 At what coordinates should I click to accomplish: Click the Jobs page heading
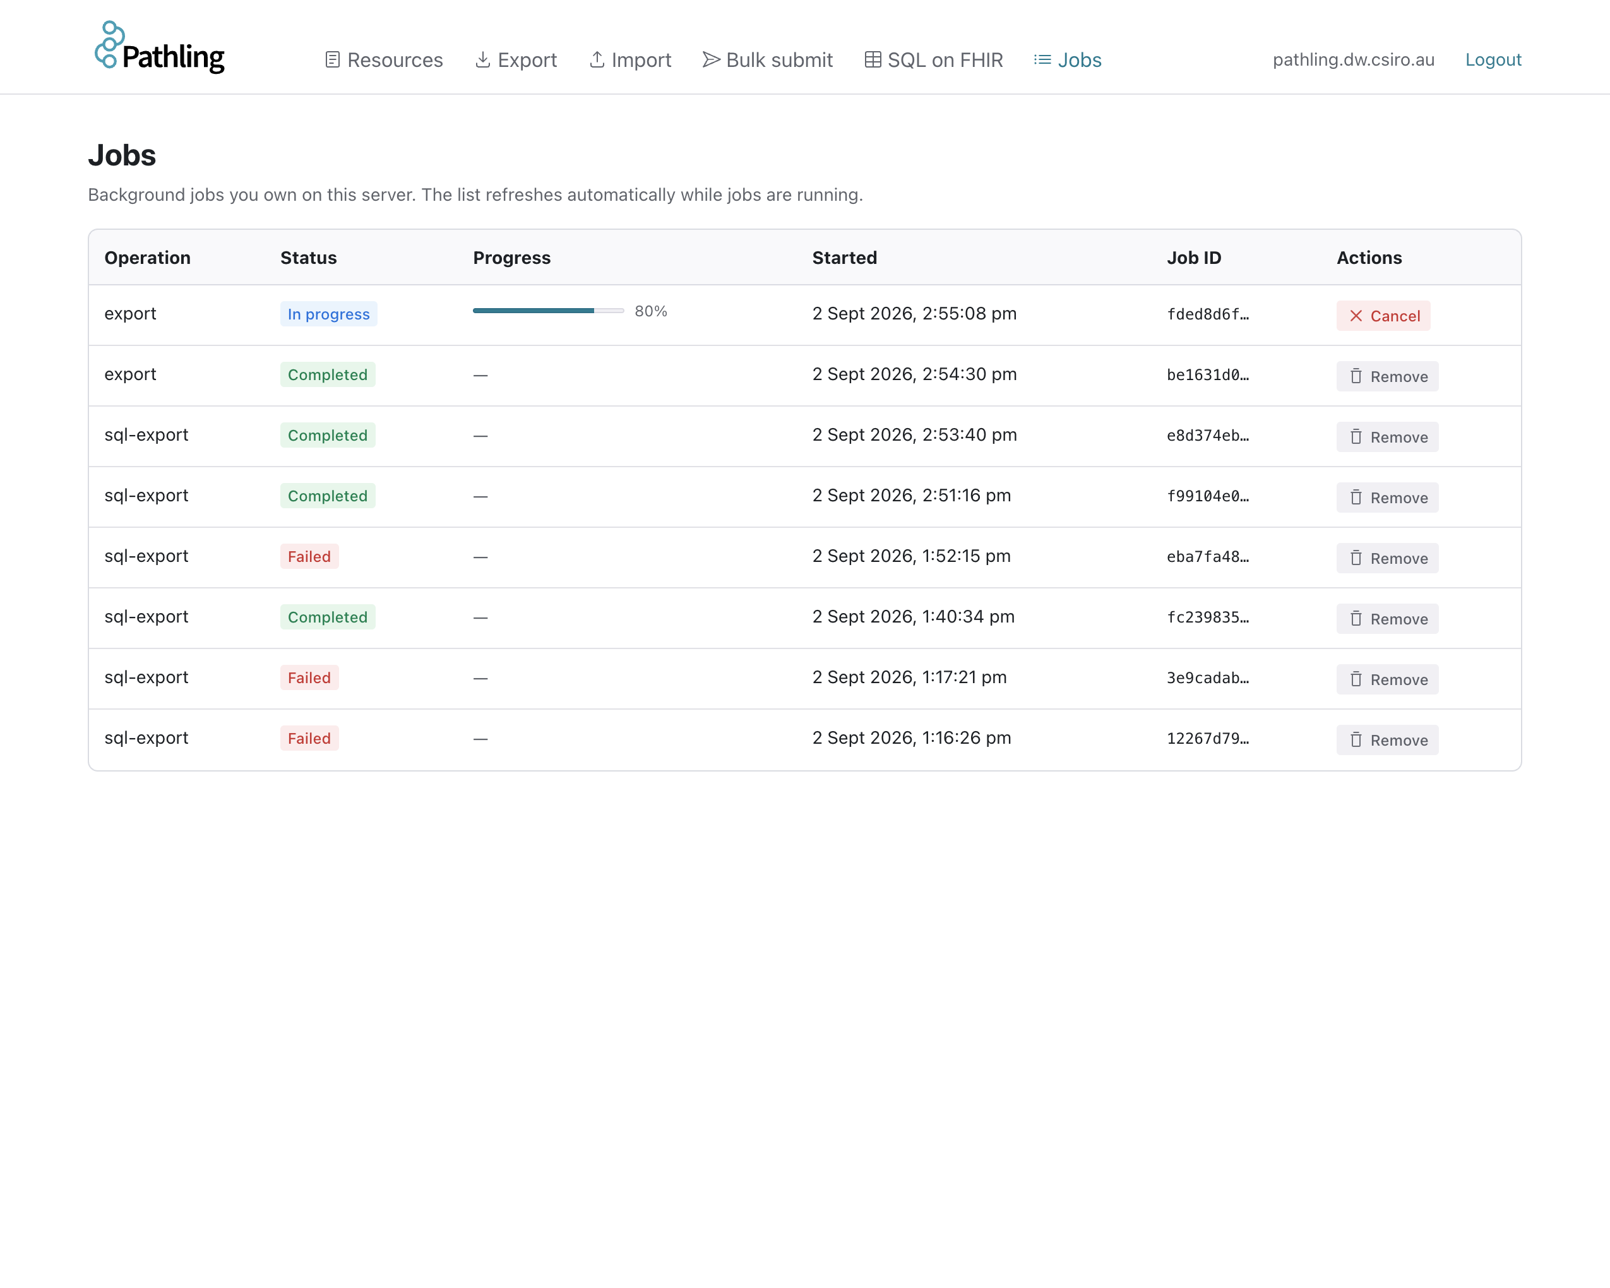pyautogui.click(x=122, y=155)
